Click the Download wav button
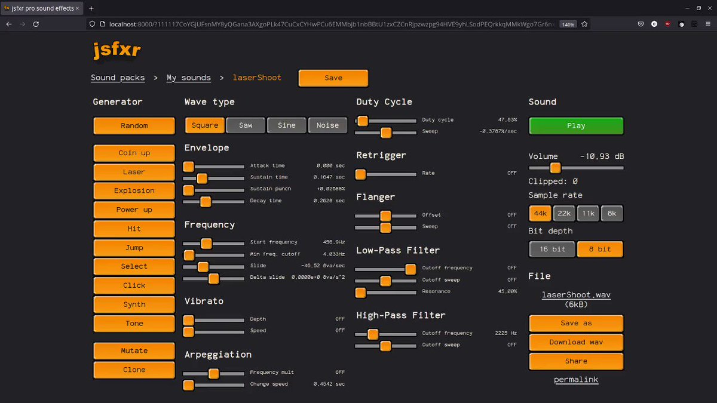 pyautogui.click(x=577, y=343)
